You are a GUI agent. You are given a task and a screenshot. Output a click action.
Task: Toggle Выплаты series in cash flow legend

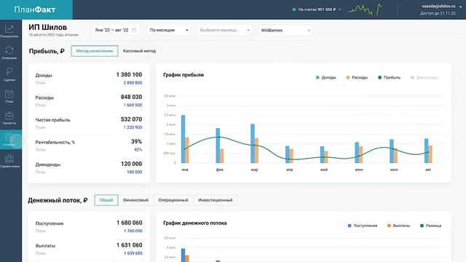pos(398,226)
